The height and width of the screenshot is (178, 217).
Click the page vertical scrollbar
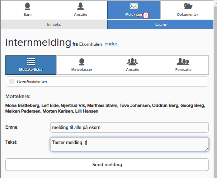(215, 90)
